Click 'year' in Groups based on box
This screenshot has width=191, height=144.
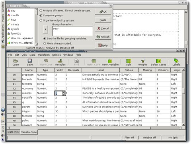pos(56,29)
